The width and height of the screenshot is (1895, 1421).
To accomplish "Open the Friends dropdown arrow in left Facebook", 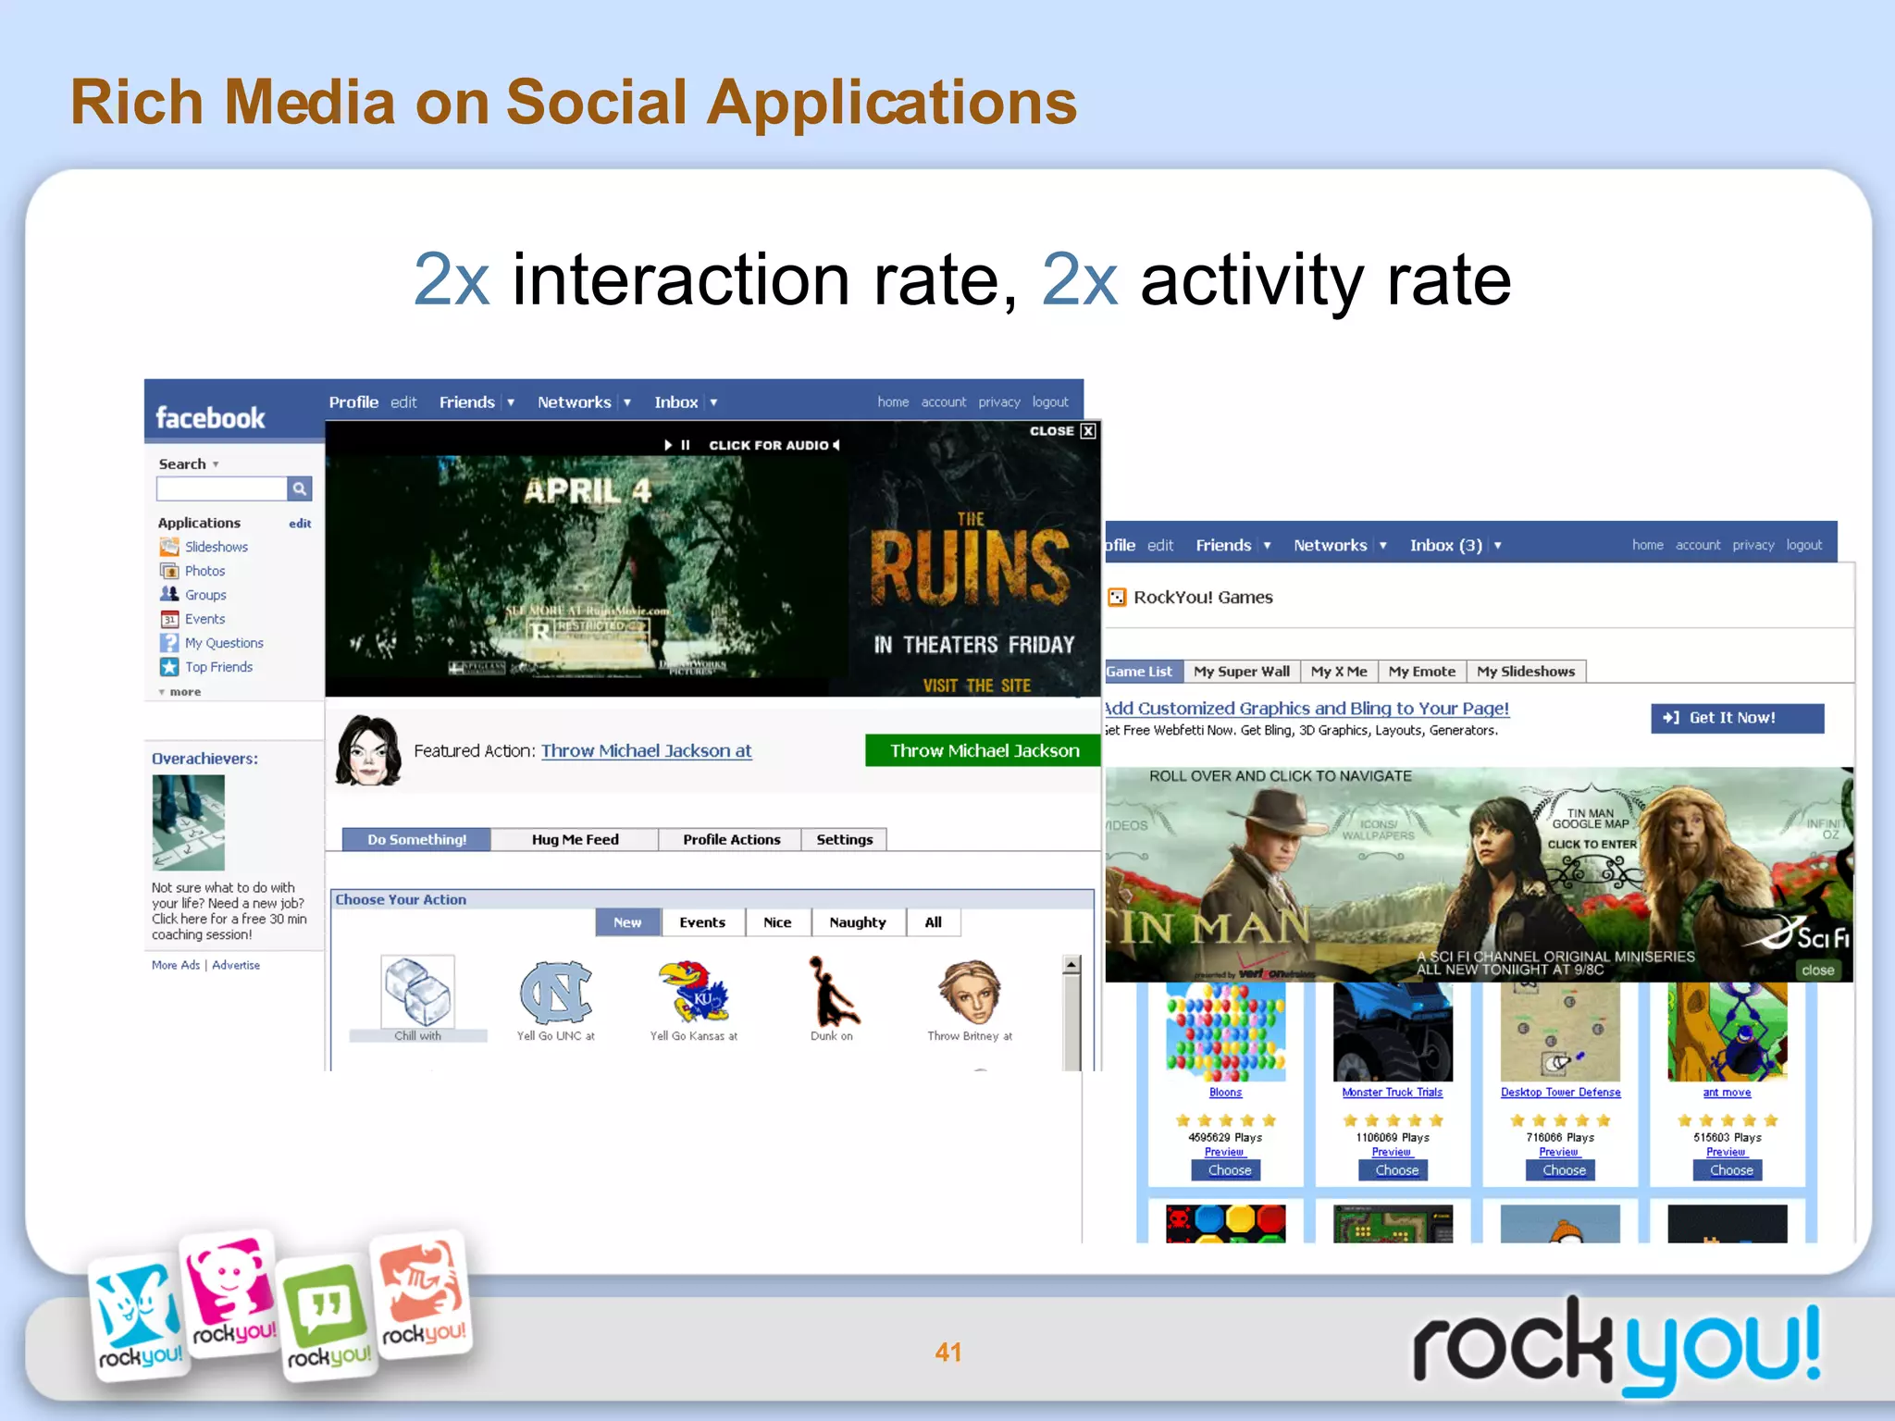I will coord(511,402).
